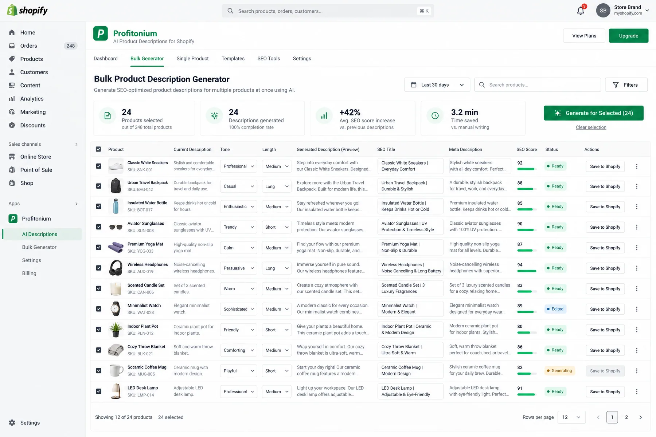Click Generate for Selected (24)
This screenshot has height=437, width=656.
(594, 113)
